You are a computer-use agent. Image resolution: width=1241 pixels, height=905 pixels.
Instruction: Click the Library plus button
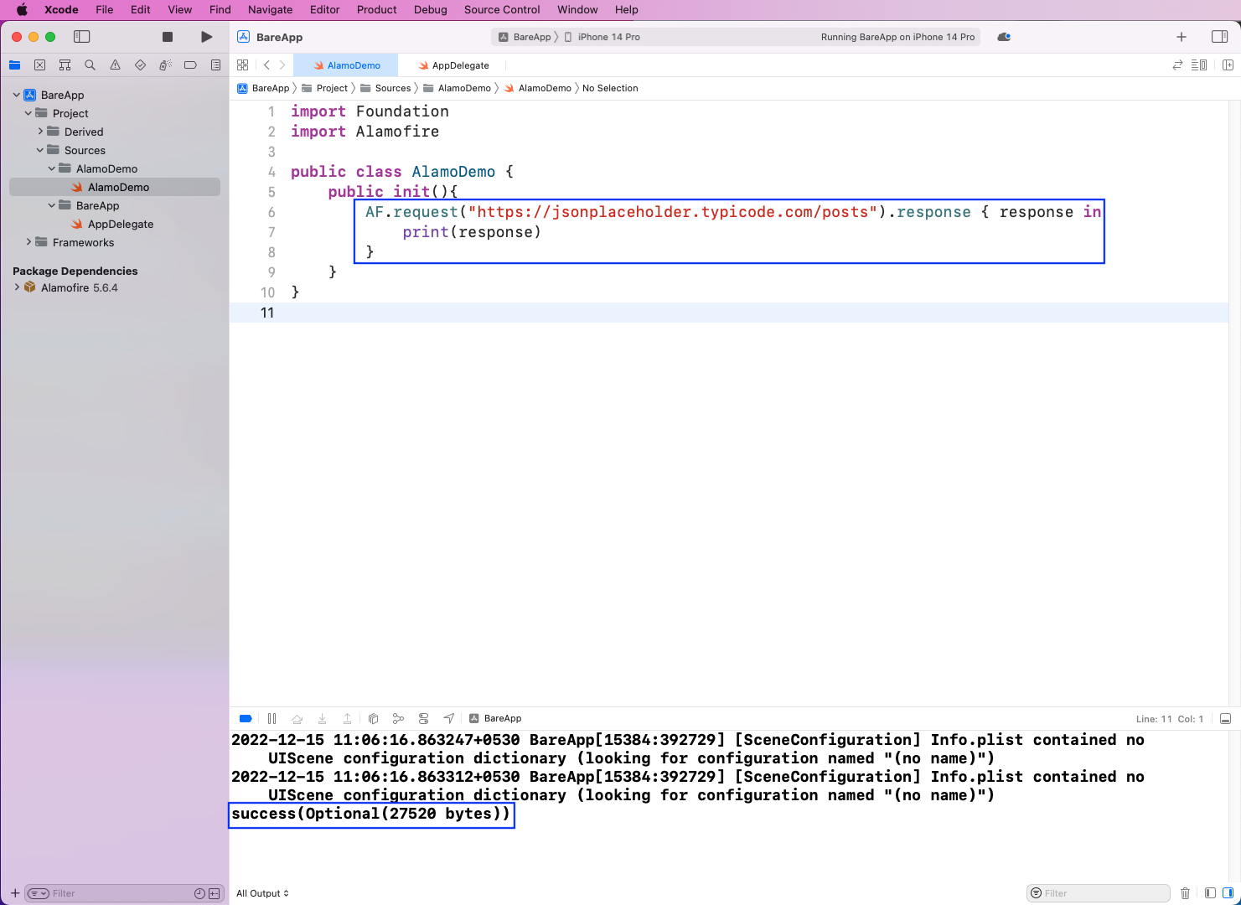pyautogui.click(x=1182, y=37)
